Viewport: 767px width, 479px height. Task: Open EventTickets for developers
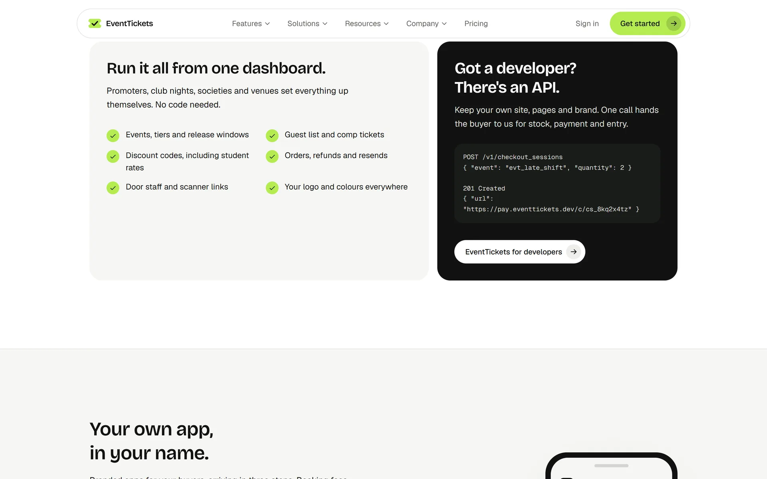519,252
